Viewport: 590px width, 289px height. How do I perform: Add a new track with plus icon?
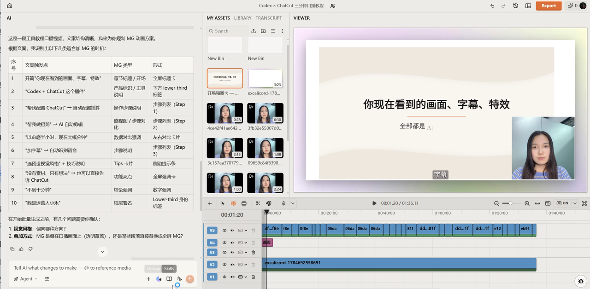point(210,203)
